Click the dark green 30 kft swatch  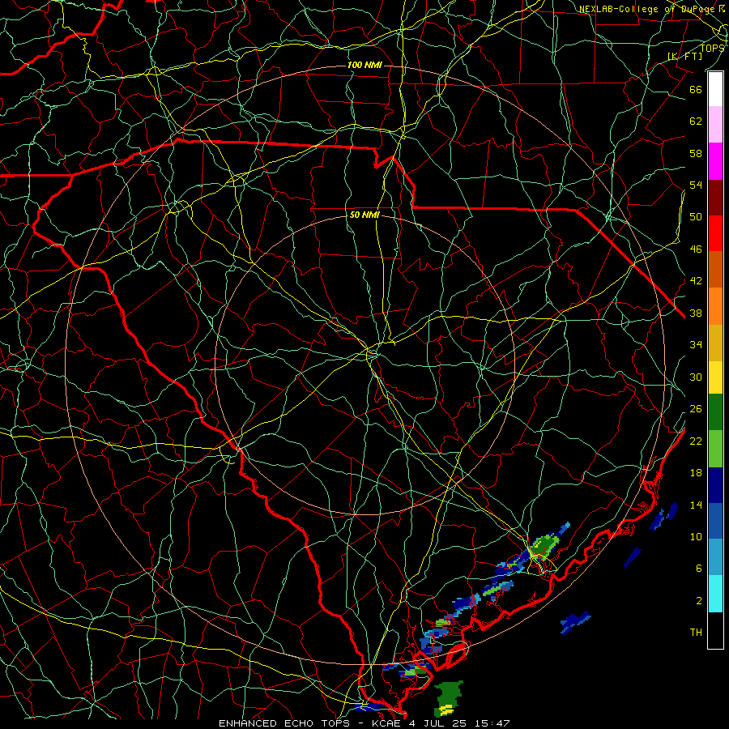click(x=715, y=412)
